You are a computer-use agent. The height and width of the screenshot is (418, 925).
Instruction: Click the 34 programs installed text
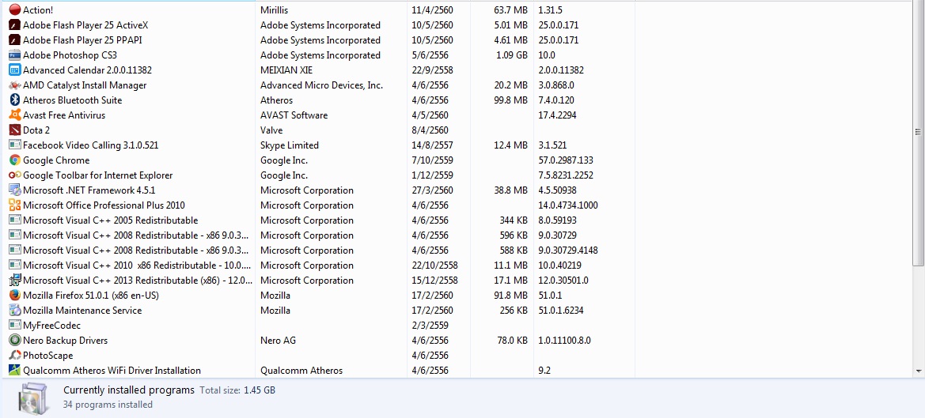[x=108, y=405]
